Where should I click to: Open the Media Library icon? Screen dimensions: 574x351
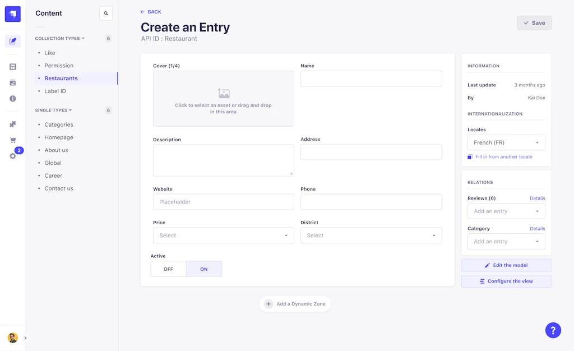click(12, 82)
